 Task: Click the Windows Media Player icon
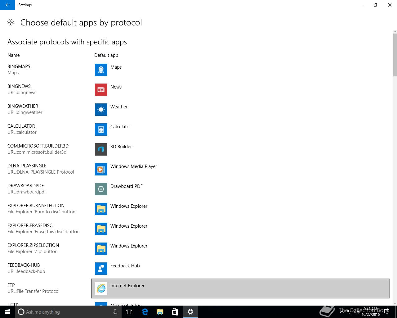pos(101,169)
